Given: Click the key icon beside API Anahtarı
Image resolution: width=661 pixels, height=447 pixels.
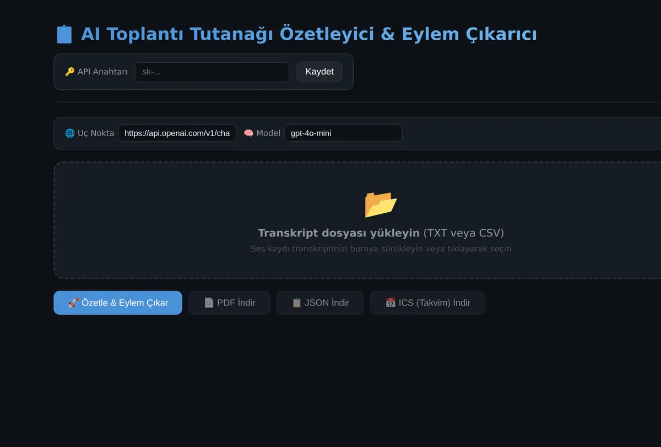Looking at the screenshot, I should pos(69,72).
